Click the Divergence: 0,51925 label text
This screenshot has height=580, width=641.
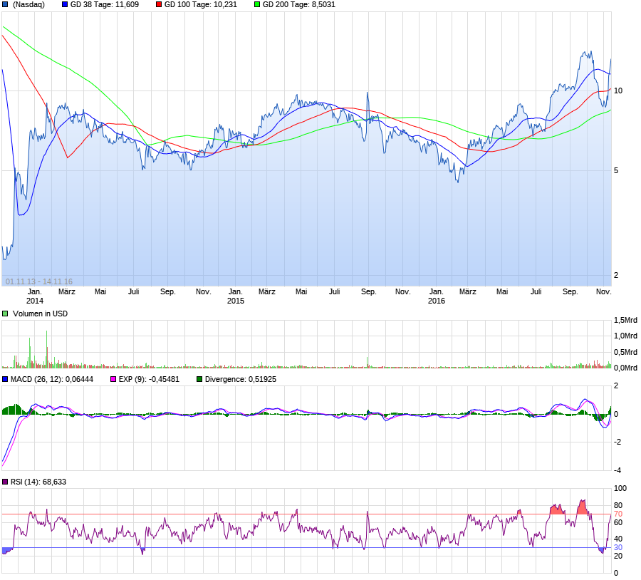tap(241, 379)
